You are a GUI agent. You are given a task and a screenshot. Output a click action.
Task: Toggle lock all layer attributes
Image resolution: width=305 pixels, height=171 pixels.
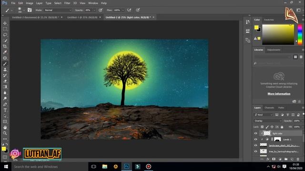tap(282, 127)
